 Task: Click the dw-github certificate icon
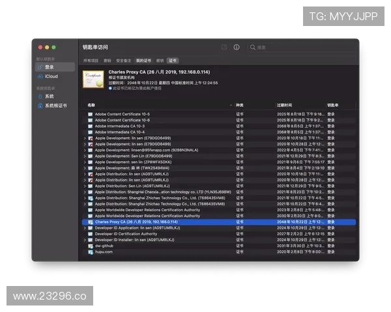[x=91, y=246]
